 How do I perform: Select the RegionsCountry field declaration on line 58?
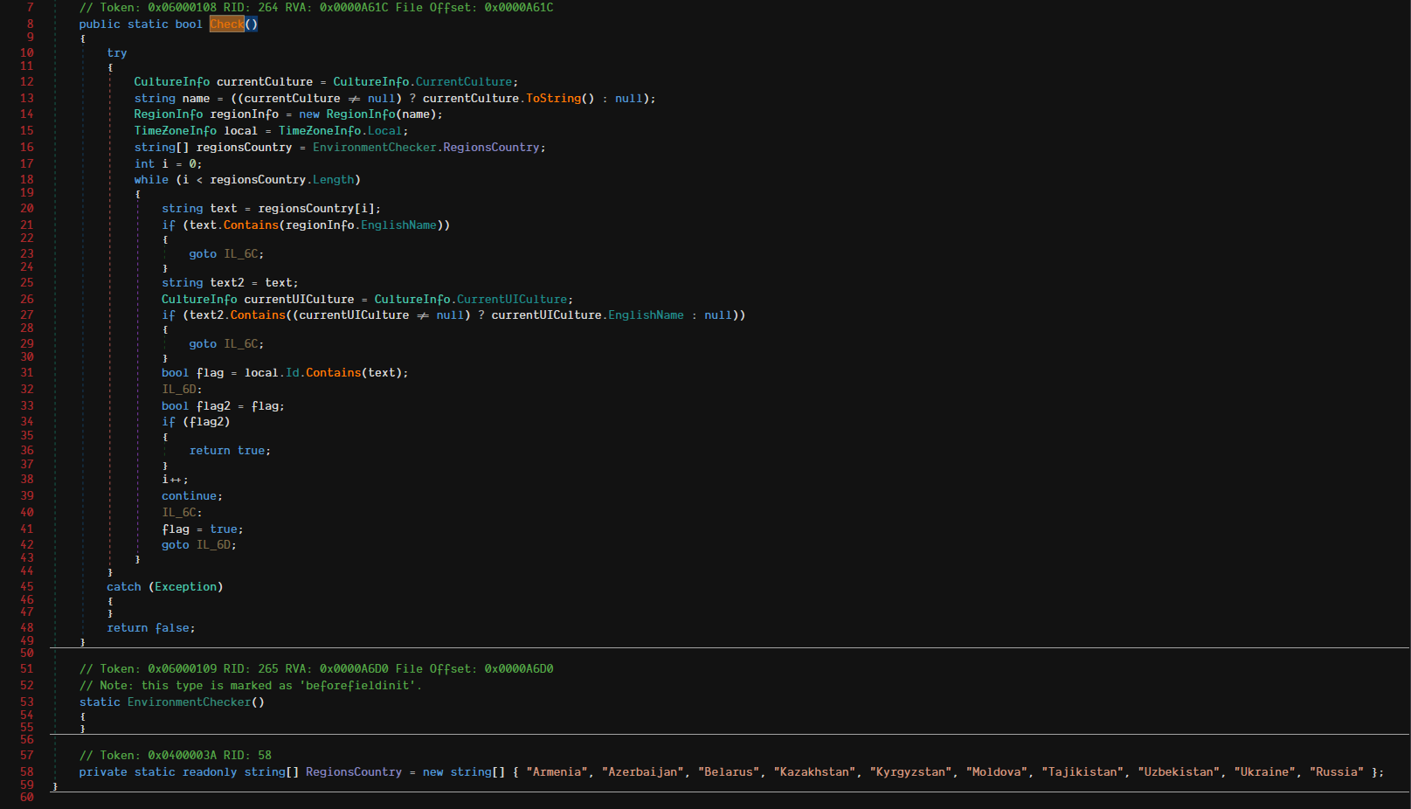354,771
